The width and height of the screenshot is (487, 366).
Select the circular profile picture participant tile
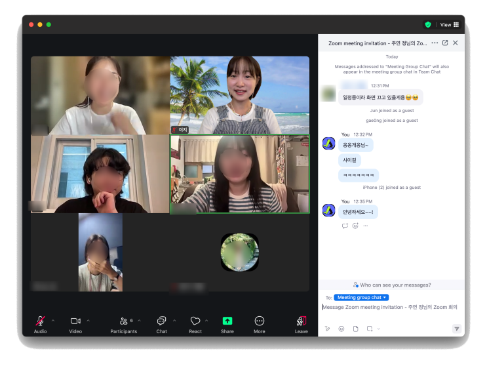tap(239, 253)
